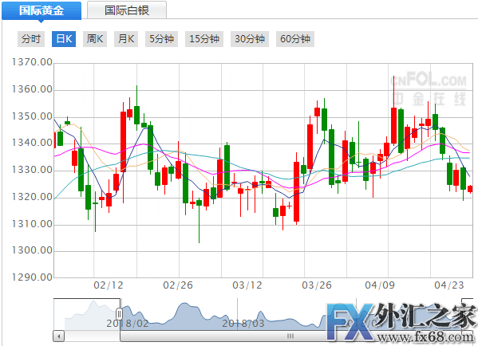Click the 02/12 date axis label
This screenshot has height=346, width=478.
pyautogui.click(x=109, y=285)
